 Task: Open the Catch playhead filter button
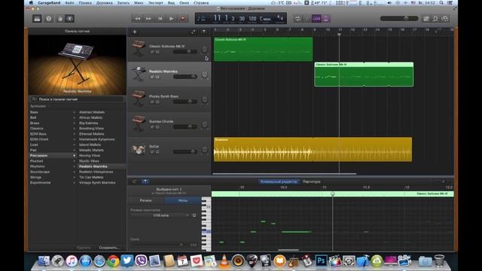pyautogui.click(x=204, y=32)
